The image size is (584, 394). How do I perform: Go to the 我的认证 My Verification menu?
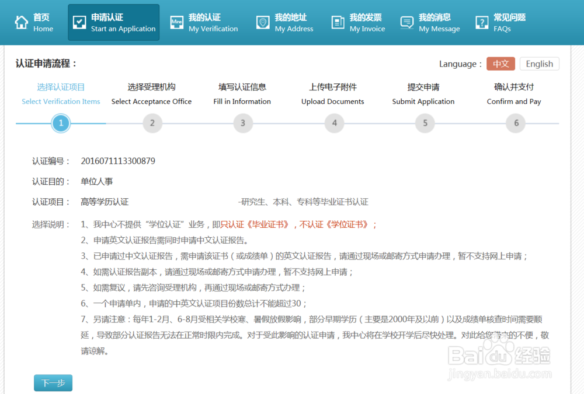pyautogui.click(x=204, y=22)
